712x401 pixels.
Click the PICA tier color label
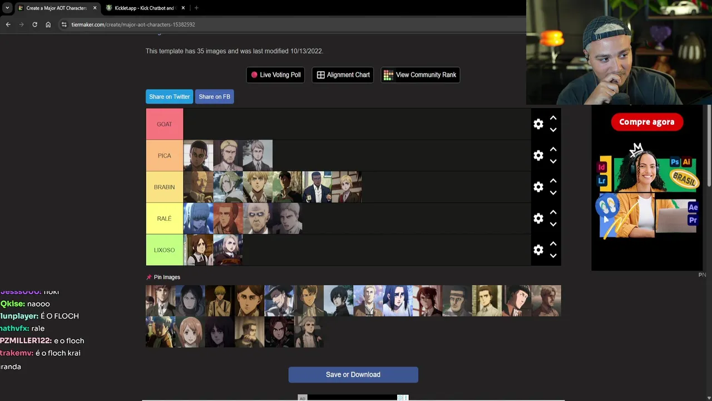coord(164,155)
